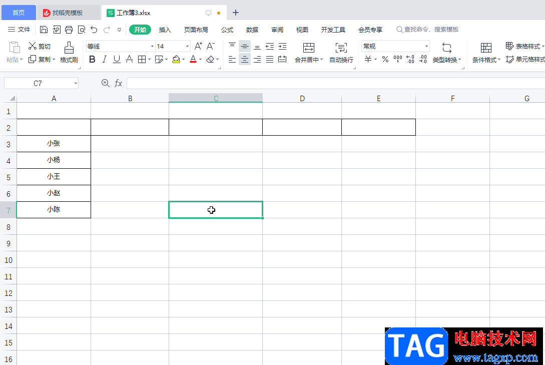545x365 pixels.
Task: Apply thousands separator format
Action: coord(398,60)
